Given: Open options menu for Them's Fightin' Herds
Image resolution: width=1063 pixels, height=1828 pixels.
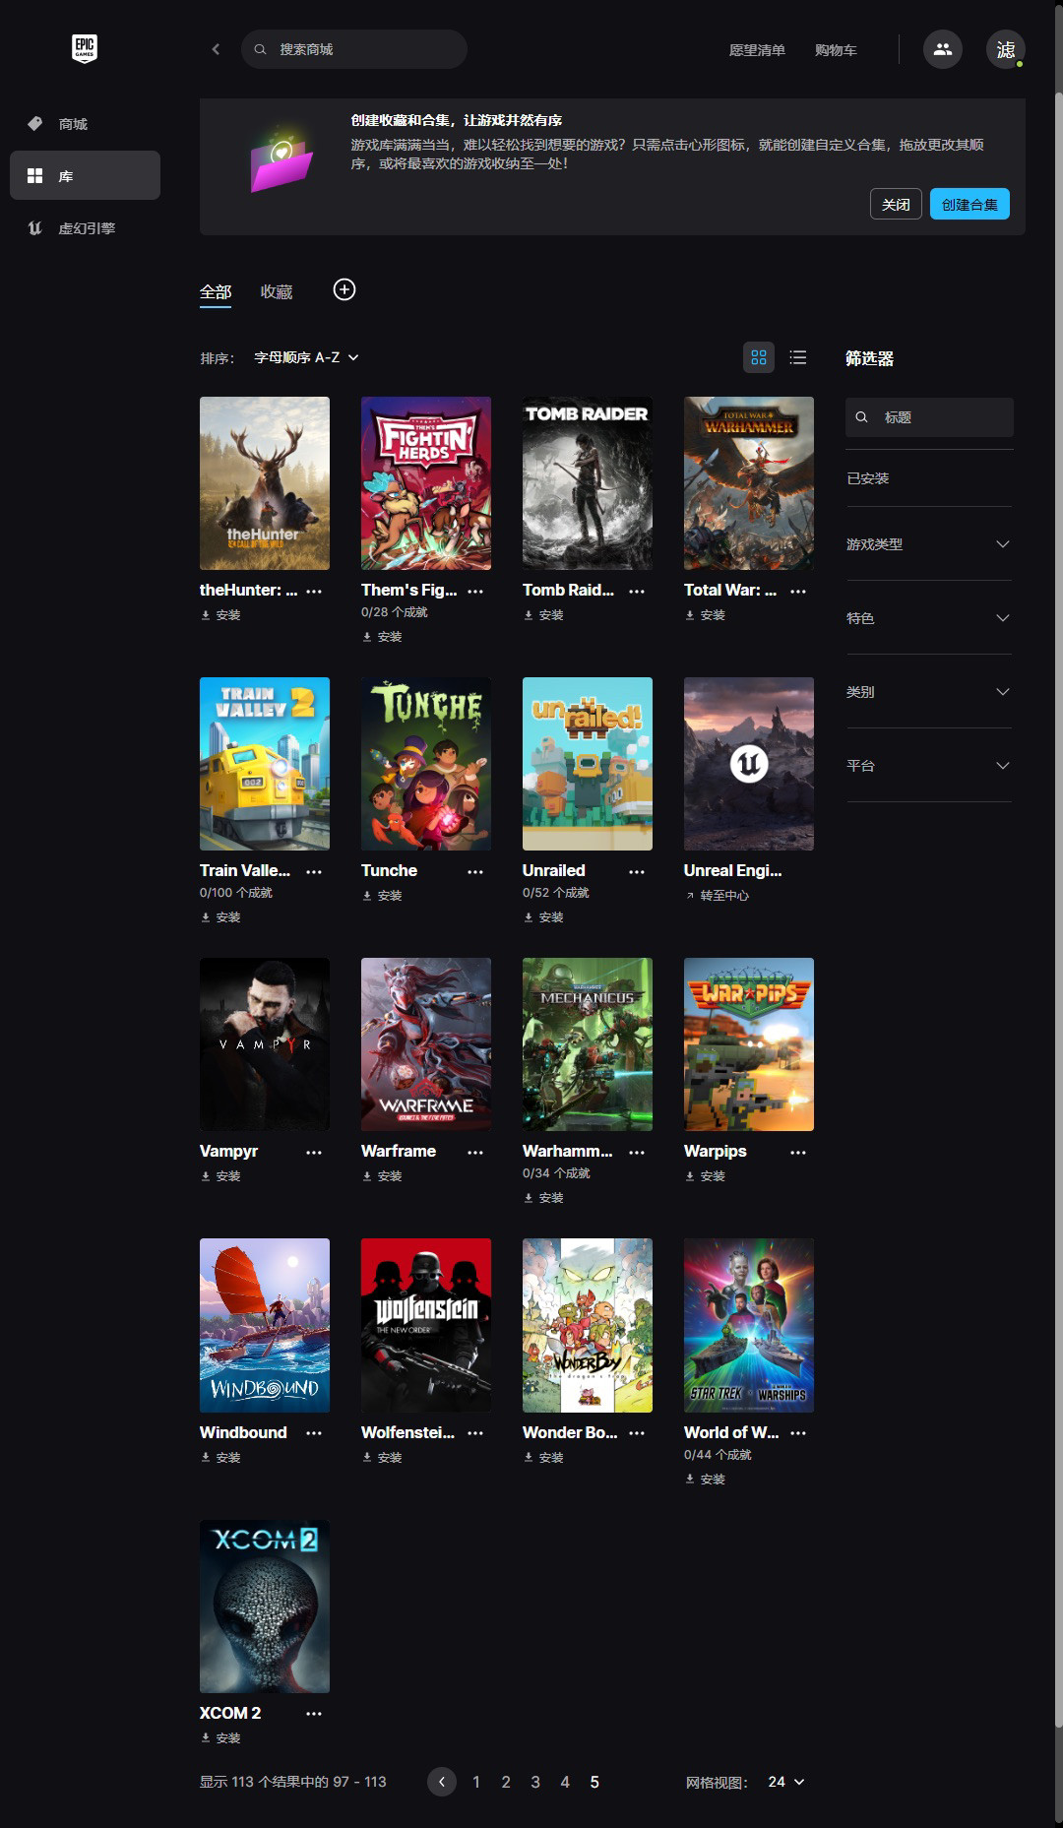Looking at the screenshot, I should pyautogui.click(x=475, y=591).
